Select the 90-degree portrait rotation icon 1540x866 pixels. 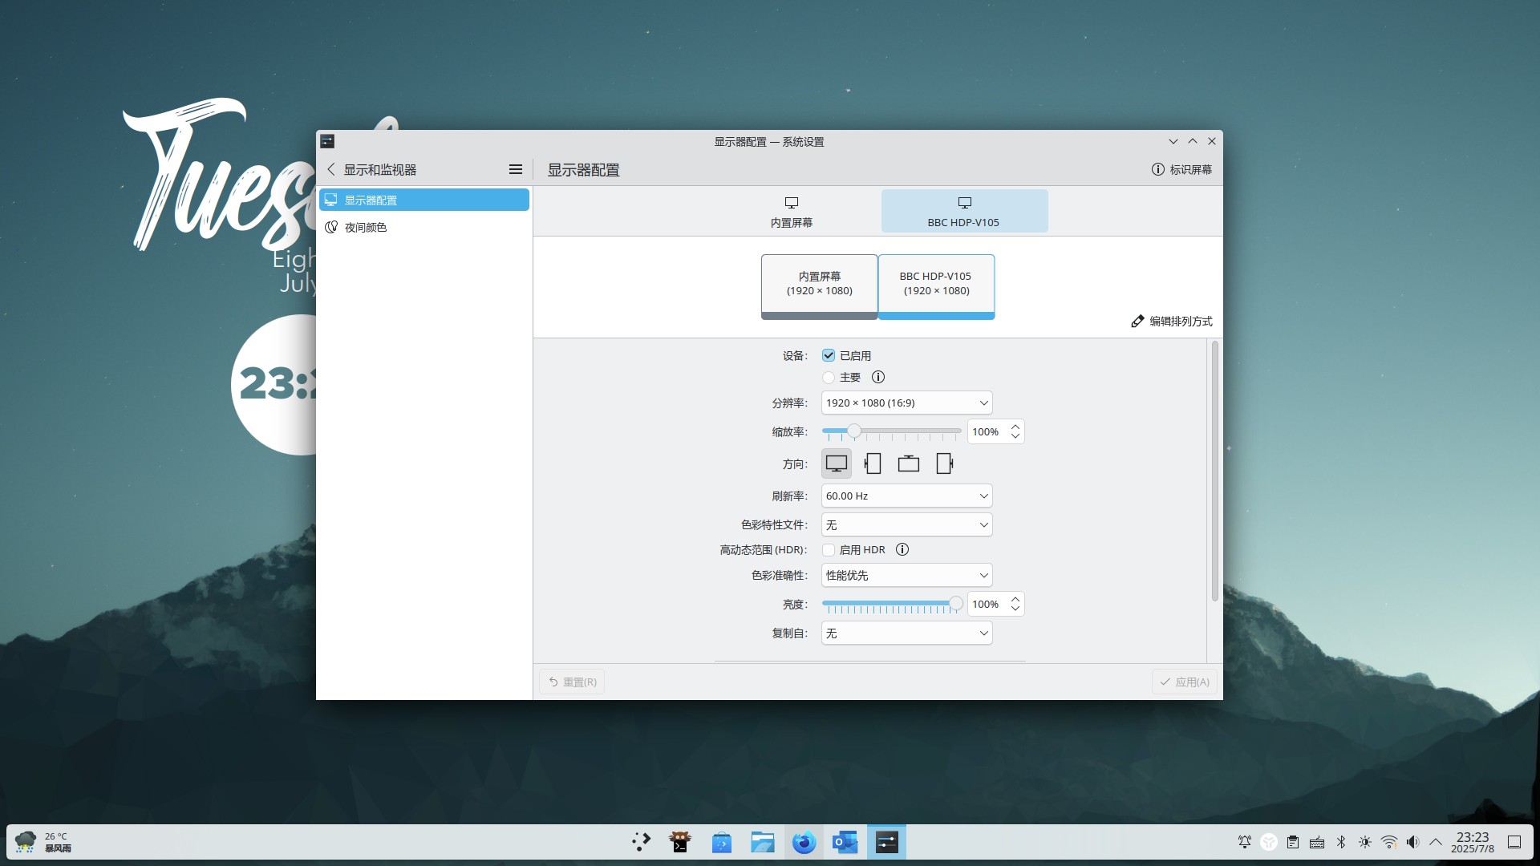873,463
